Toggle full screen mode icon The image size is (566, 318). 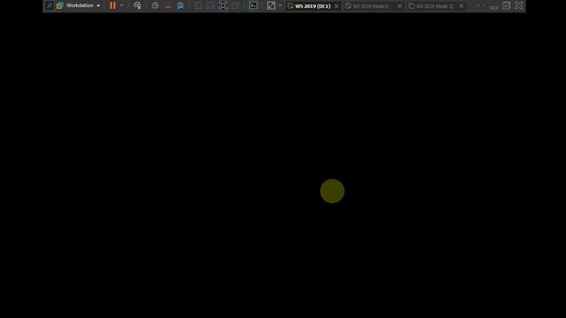point(223,5)
